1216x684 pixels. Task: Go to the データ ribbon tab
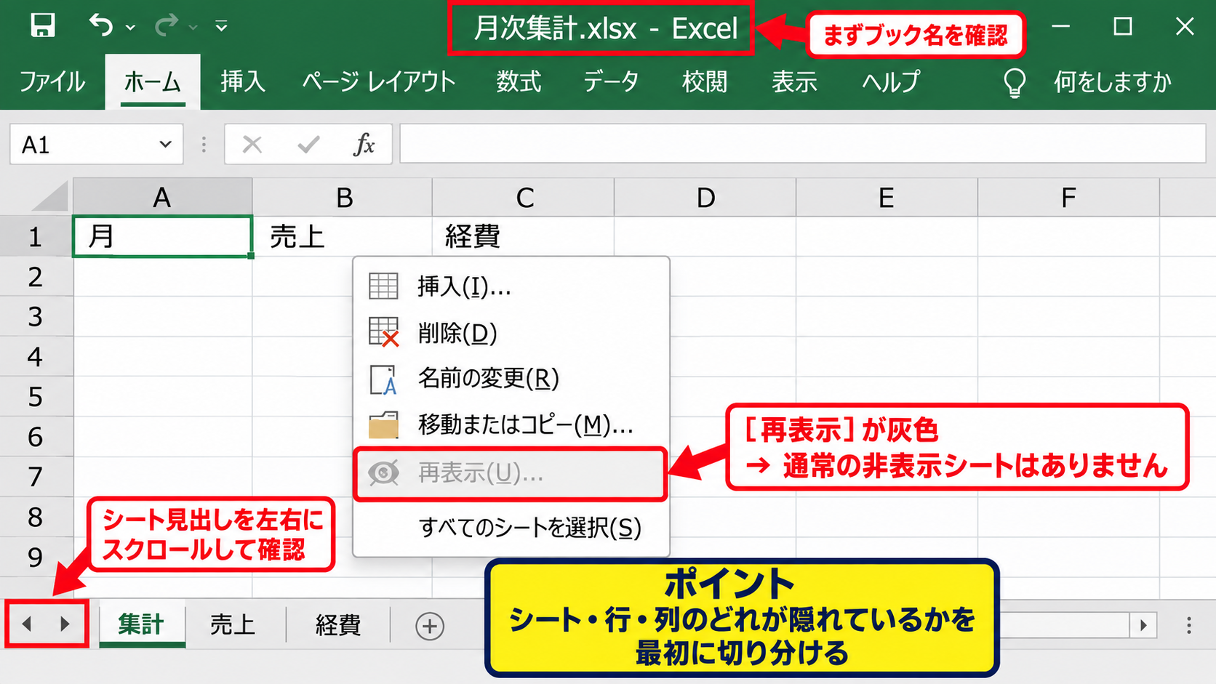coord(611,81)
